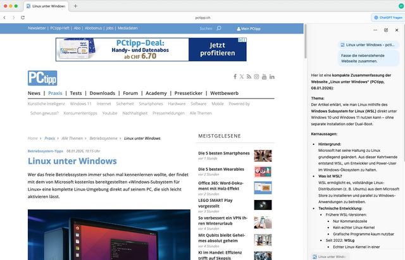Click thumbnail of Office 365 Word-Dokument article
The width and height of the screenshot is (405, 260).
tap(263, 188)
